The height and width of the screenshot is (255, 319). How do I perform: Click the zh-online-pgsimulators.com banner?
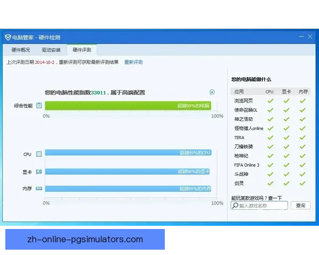(x=85, y=240)
